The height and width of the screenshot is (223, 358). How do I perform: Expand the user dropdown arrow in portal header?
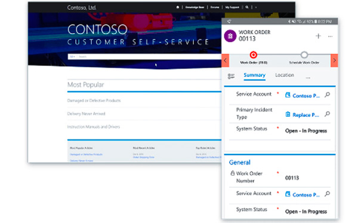256,8
